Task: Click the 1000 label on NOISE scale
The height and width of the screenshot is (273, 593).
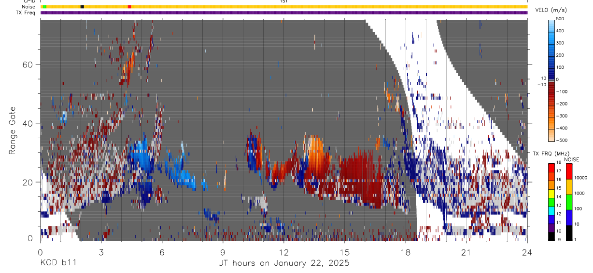Action: 579,194
